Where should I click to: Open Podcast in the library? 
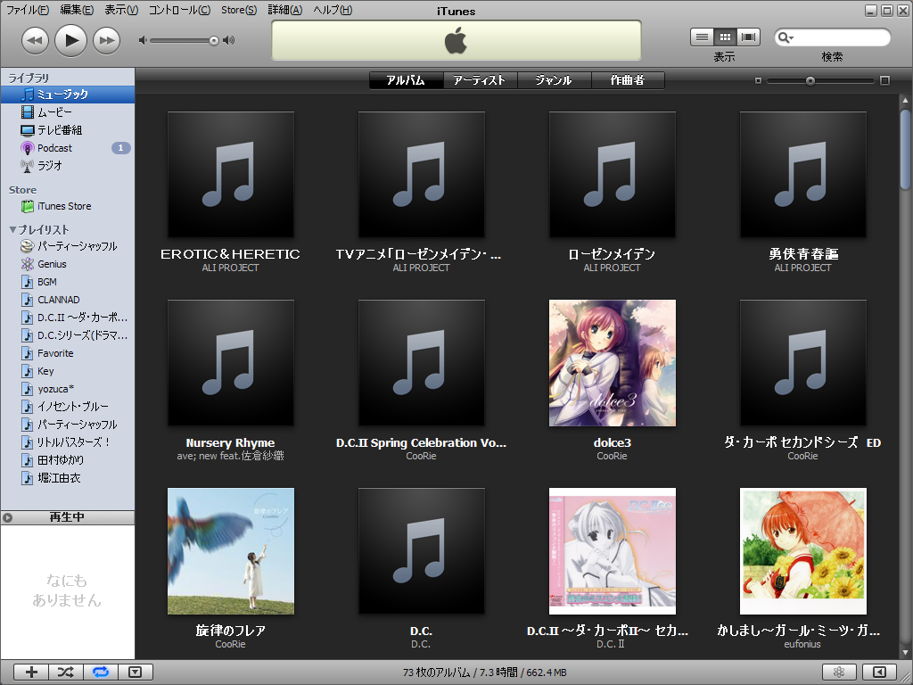[x=68, y=148]
